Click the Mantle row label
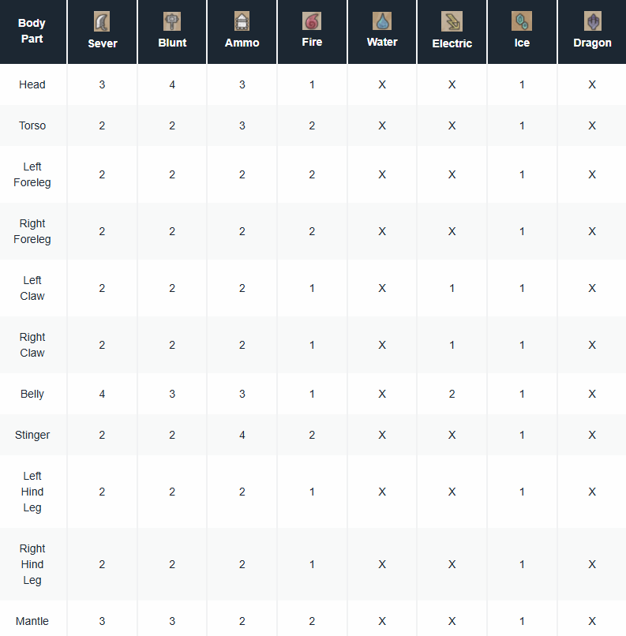This screenshot has height=636, width=626. [32, 621]
